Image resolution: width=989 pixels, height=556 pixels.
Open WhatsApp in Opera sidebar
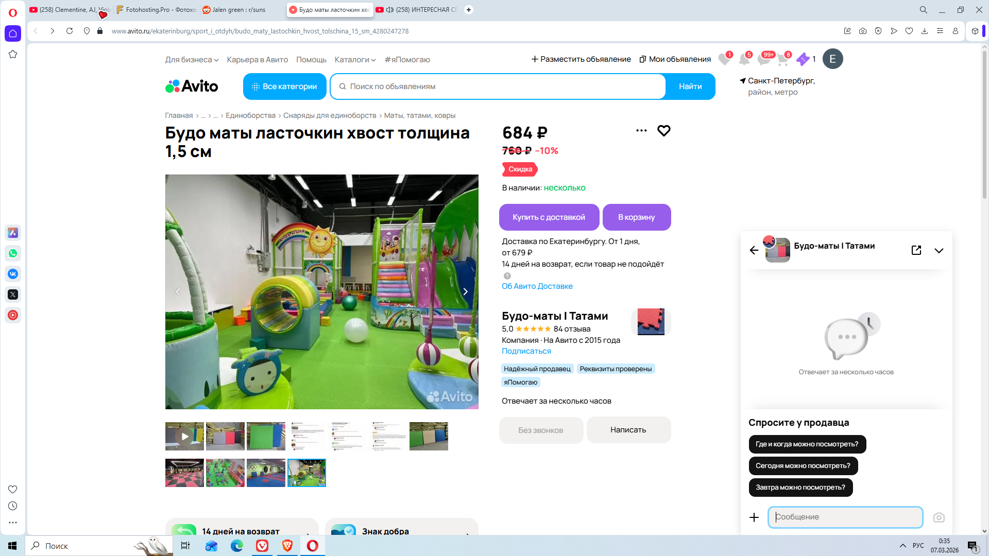coord(13,253)
